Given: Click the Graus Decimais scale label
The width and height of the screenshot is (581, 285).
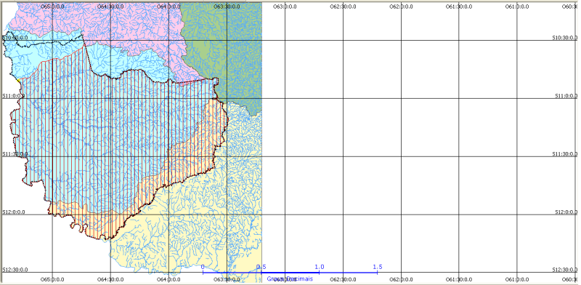Looking at the screenshot, I should 290,278.
